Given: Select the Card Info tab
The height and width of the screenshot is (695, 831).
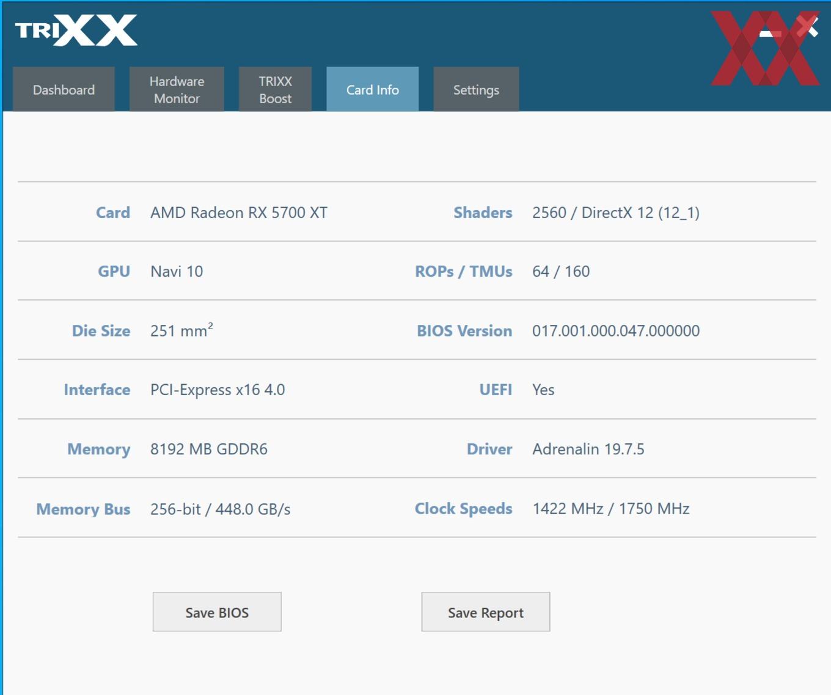Looking at the screenshot, I should pos(373,89).
